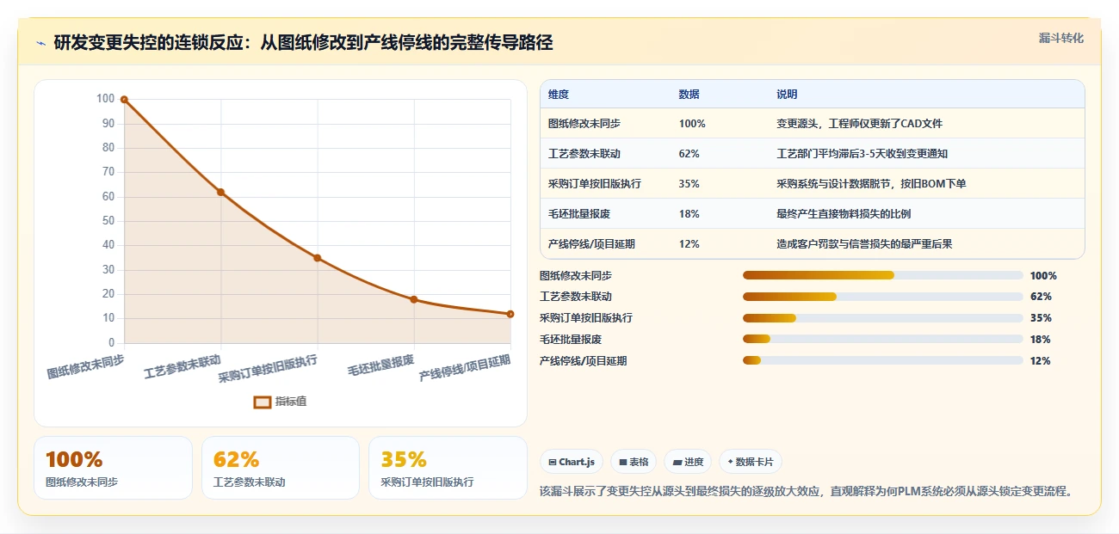Open the 62% 工艺参数未联动 stat card

(280, 468)
